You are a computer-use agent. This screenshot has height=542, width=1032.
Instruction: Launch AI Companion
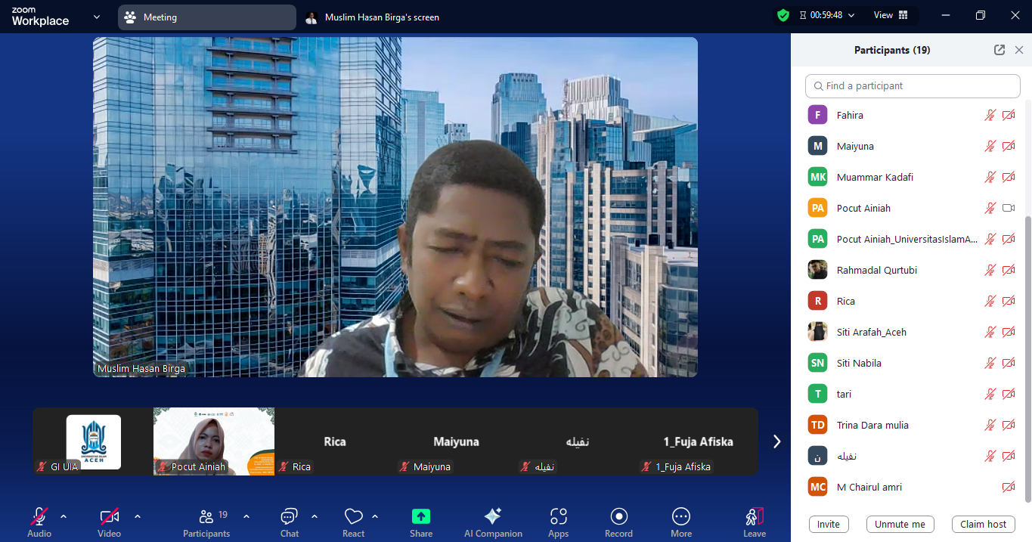493,522
